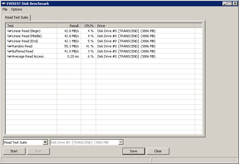Screen dimensions: 239x164
Task: Select the Linear Read (Middle) row text
Action: point(27,36)
